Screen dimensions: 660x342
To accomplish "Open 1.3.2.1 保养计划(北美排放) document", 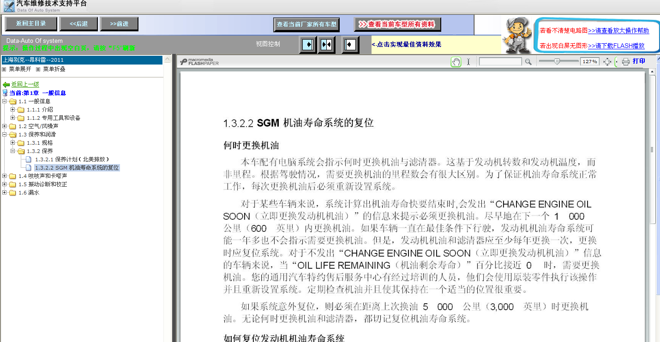I will pos(72,159).
